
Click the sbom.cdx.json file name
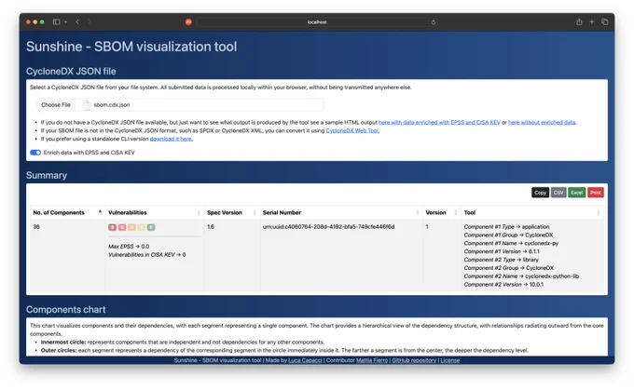[112, 105]
